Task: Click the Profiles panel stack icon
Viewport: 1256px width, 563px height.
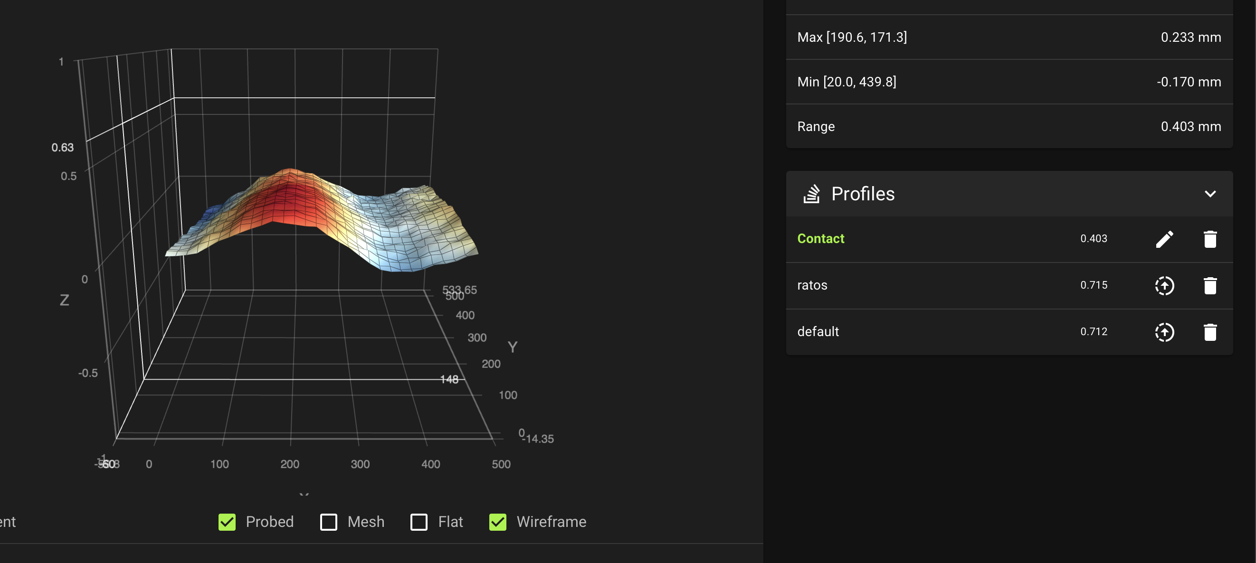Action: (811, 194)
